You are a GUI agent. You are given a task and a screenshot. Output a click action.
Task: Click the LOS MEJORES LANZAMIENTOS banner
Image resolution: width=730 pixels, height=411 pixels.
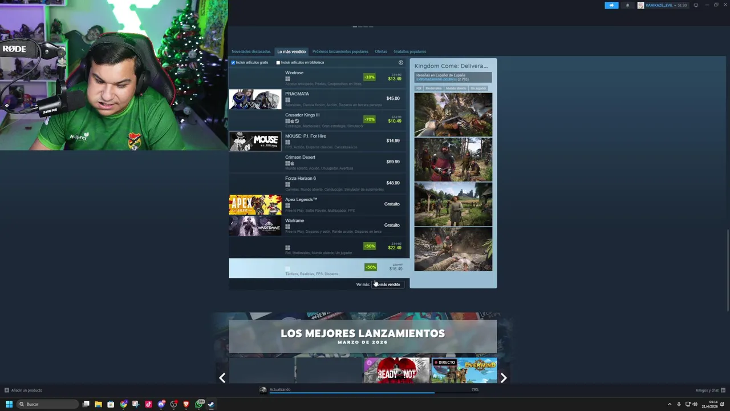point(363,336)
